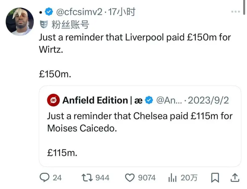Open the three-dot more options menu
The height and width of the screenshot is (189, 247).
[235, 12]
